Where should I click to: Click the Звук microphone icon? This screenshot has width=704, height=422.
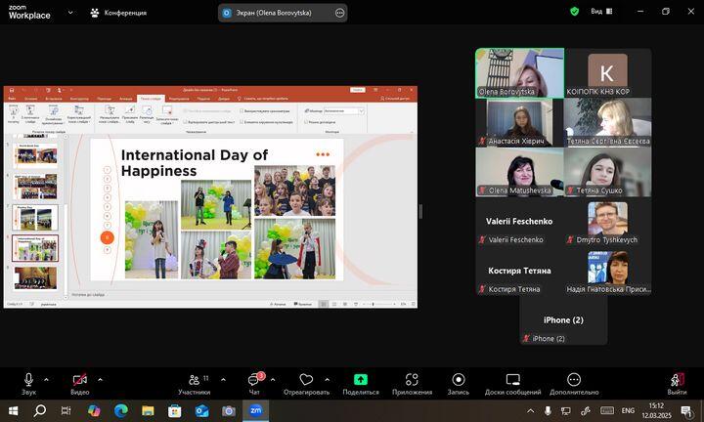[x=28, y=379]
